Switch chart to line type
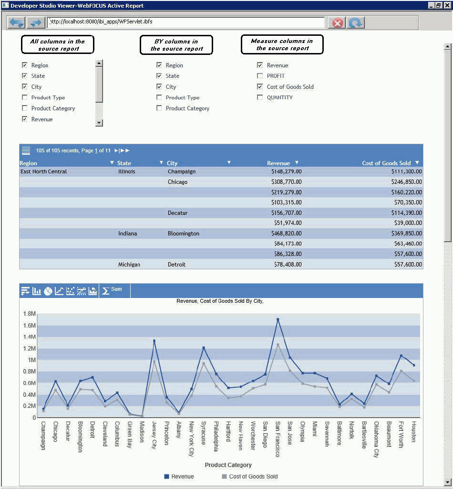Image resolution: width=453 pixels, height=489 pixels. (x=59, y=291)
